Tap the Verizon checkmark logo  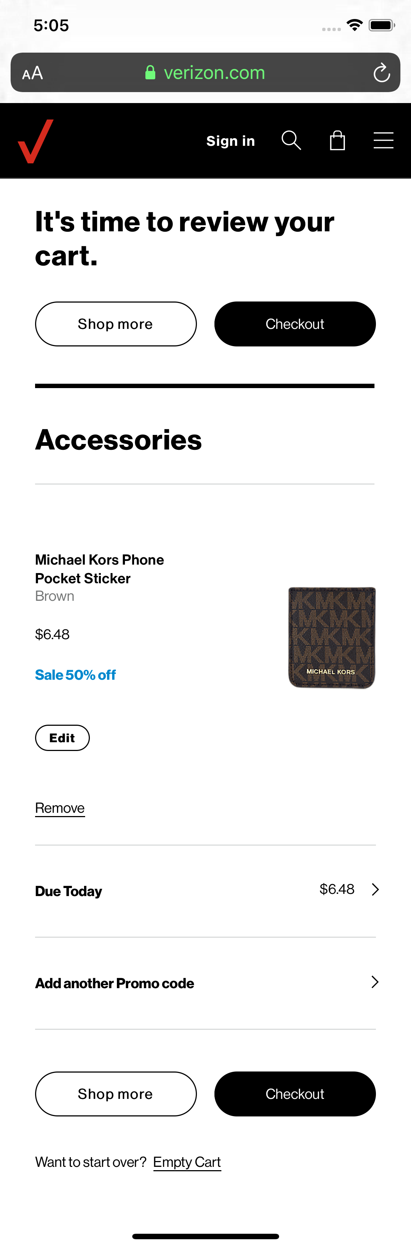coord(35,141)
